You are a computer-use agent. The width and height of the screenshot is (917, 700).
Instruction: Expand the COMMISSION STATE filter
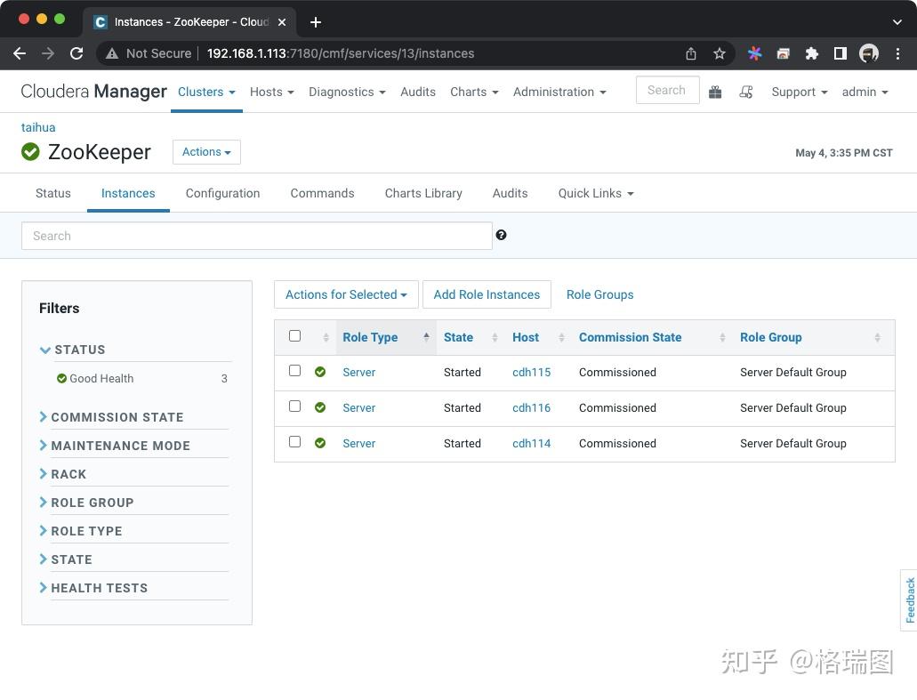click(x=117, y=416)
